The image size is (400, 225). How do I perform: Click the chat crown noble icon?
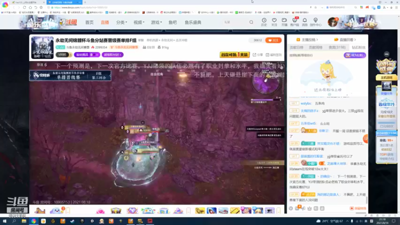309,208
